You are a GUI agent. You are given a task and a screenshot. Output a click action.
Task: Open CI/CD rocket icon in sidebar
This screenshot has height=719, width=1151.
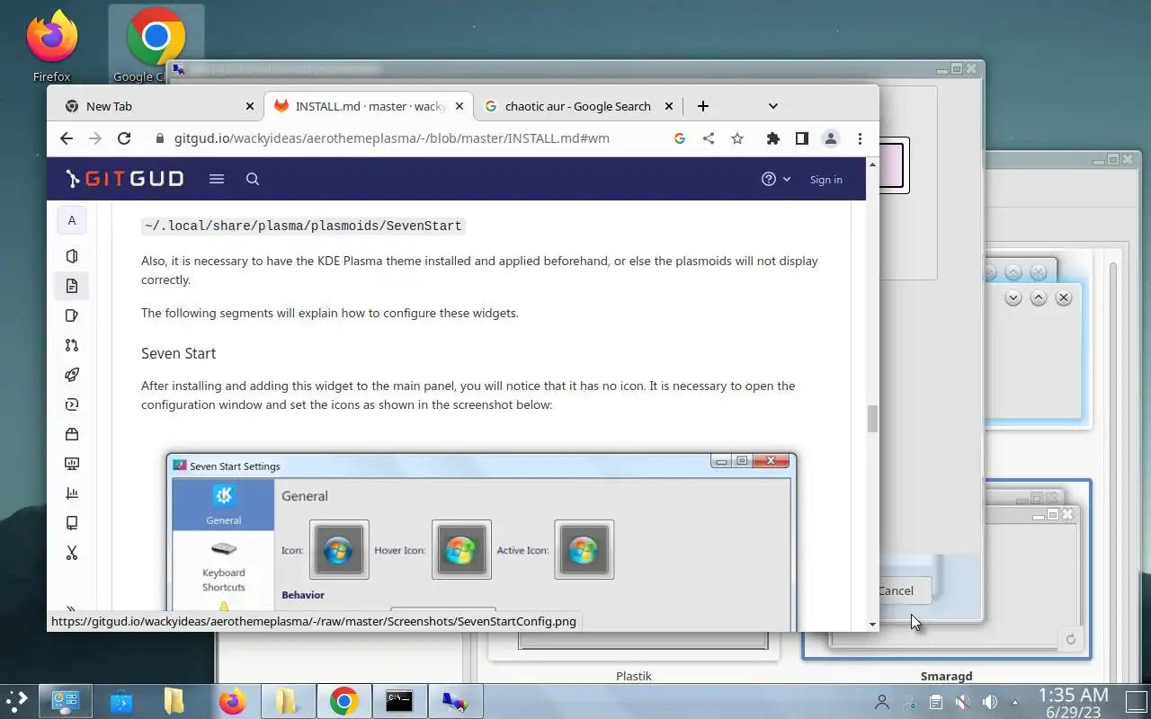[72, 375]
